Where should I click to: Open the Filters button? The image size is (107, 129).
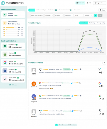(102, 10)
